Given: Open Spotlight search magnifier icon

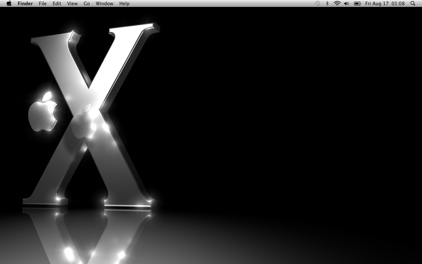Looking at the screenshot, I should [x=413, y=4].
